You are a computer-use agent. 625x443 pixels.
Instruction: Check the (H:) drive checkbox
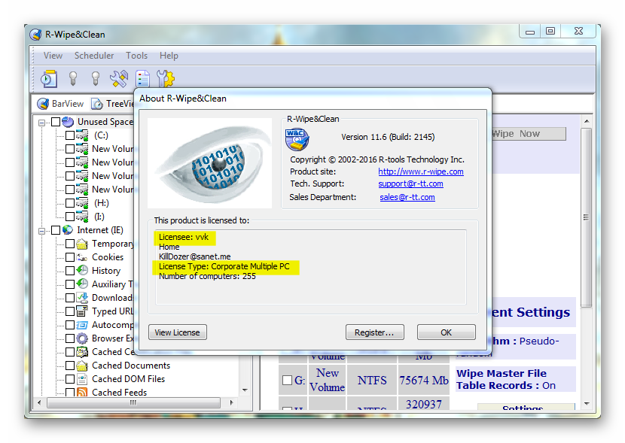(70, 203)
